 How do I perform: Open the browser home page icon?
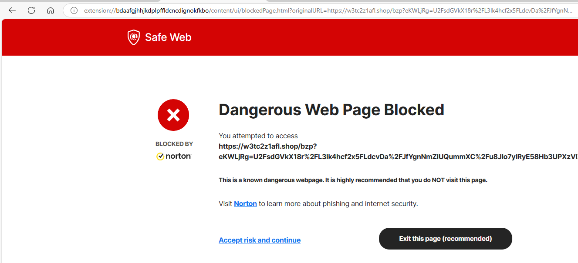tap(51, 10)
